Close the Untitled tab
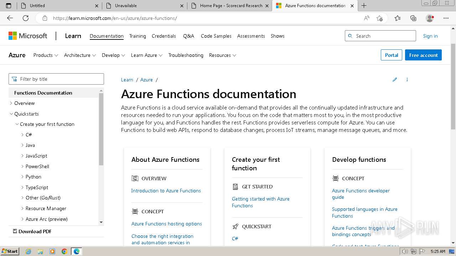The image size is (456, 256). (97, 6)
